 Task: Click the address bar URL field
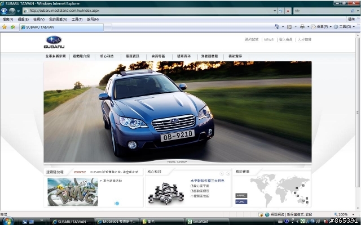click(147, 11)
